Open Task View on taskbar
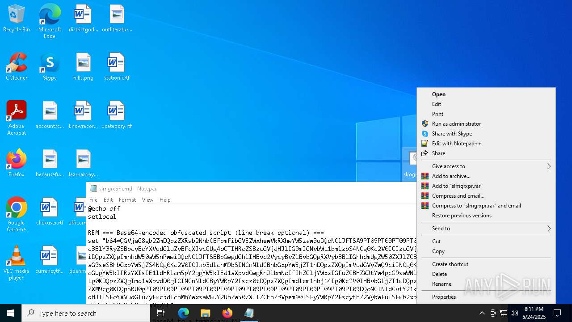Viewport: 572px width, 322px height. pyautogui.click(x=161, y=313)
